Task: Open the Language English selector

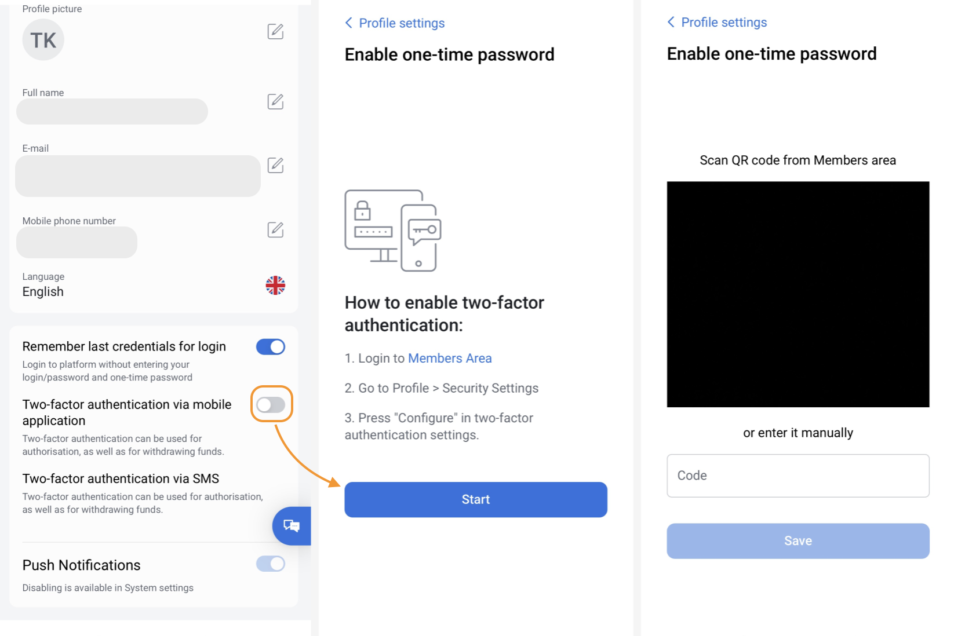Action: pyautogui.click(x=154, y=285)
